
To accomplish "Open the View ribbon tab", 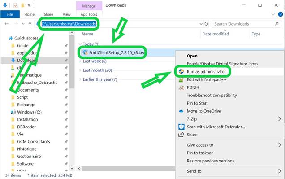I will [x=66, y=14].
